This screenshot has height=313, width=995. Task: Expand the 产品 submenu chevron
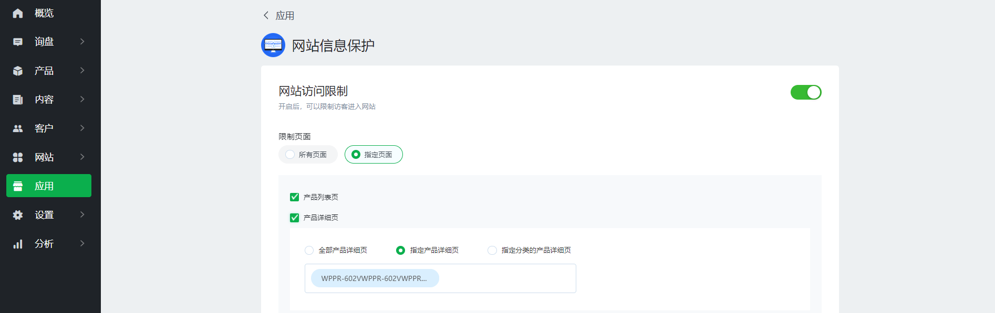(x=82, y=70)
